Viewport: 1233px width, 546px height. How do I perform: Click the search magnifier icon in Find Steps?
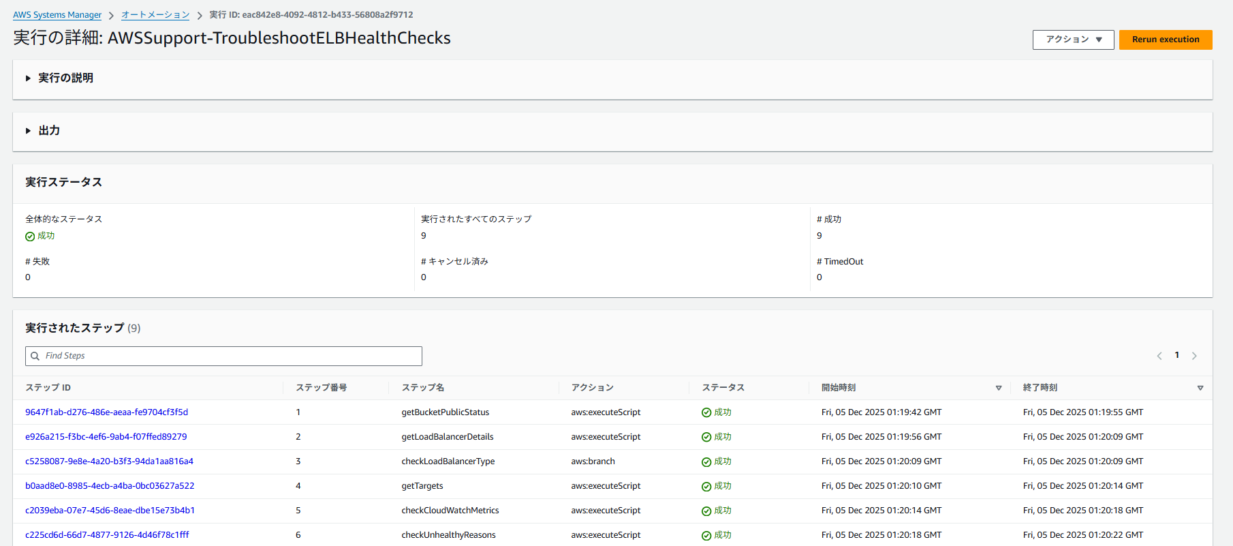(35, 356)
